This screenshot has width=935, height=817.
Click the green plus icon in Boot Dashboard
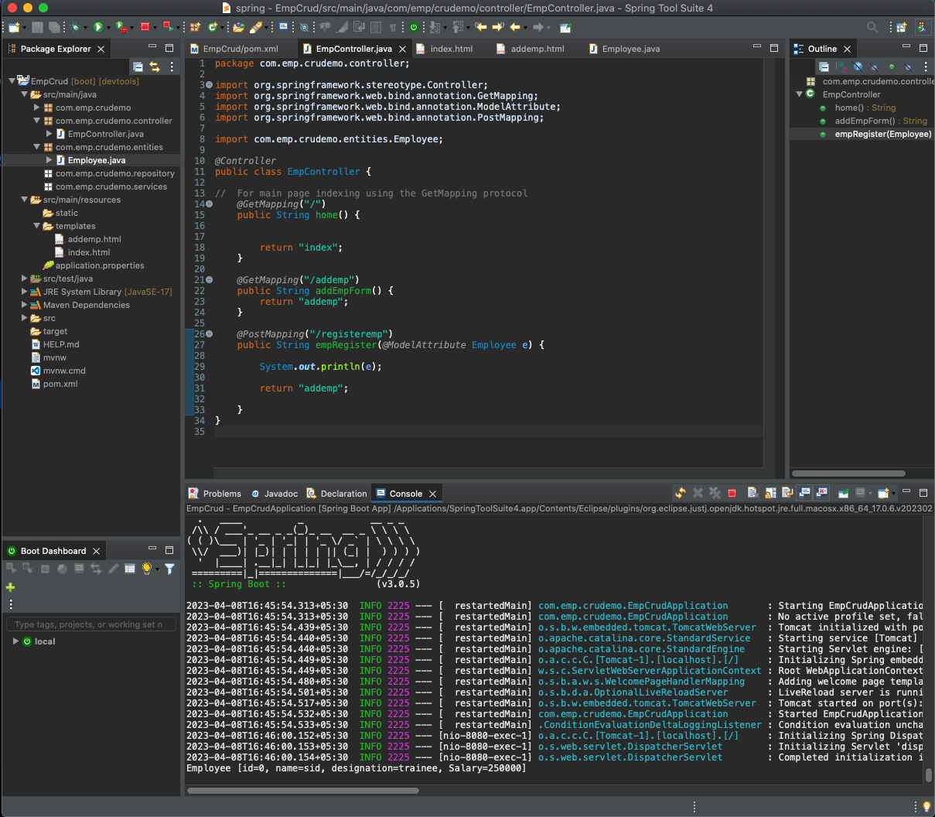tap(11, 587)
